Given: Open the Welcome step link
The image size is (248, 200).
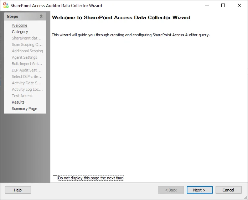Looking at the screenshot, I should 20,25.
